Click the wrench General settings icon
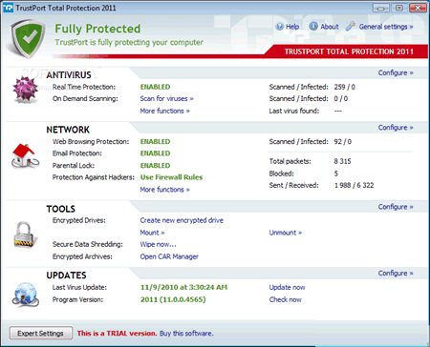This screenshot has height=347, width=430. 351,27
